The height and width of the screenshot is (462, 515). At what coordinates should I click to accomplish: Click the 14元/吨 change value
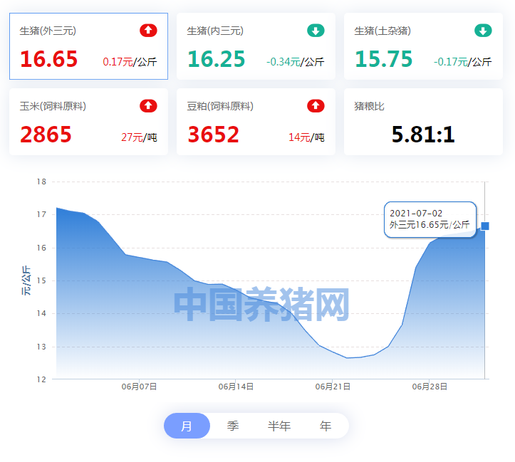click(x=306, y=137)
